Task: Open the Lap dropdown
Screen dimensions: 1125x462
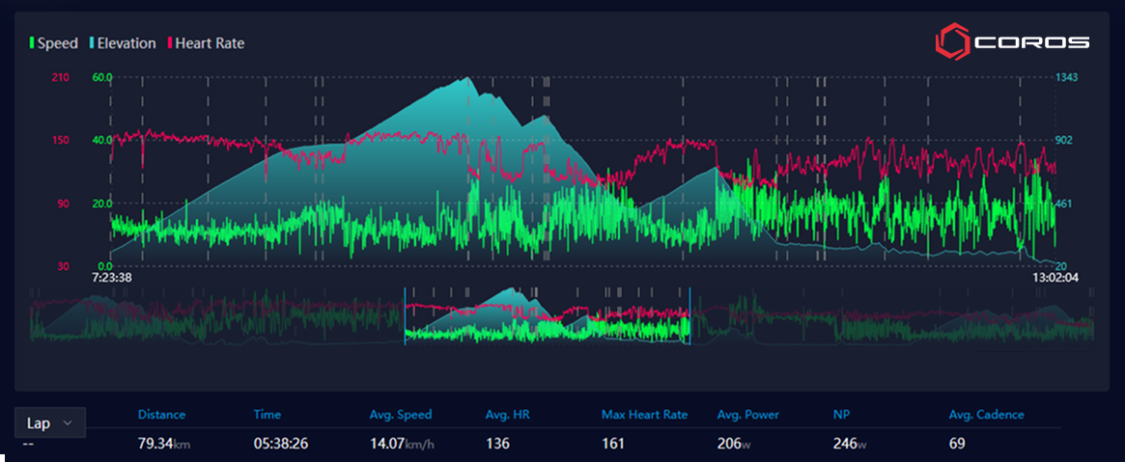Action: click(x=50, y=422)
